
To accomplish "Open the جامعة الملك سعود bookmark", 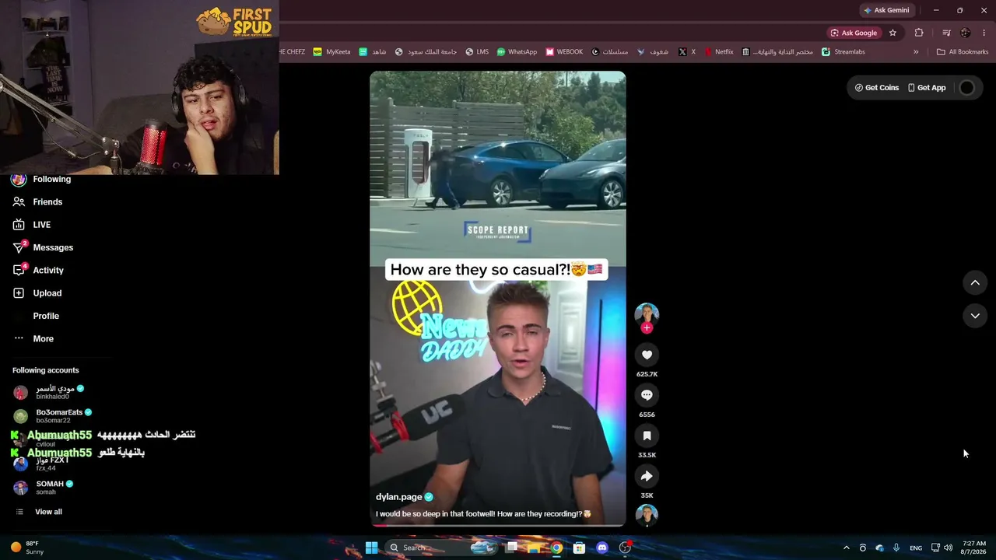I will pyautogui.click(x=426, y=52).
